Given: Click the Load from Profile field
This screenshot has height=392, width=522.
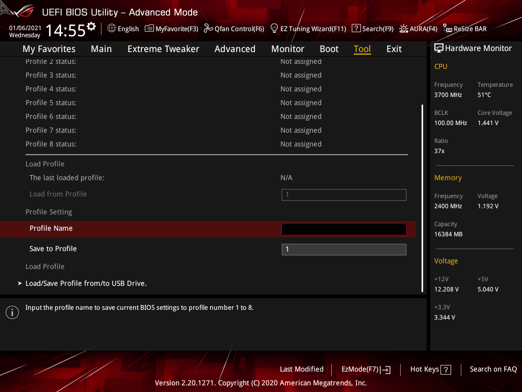Looking at the screenshot, I should 344,194.
